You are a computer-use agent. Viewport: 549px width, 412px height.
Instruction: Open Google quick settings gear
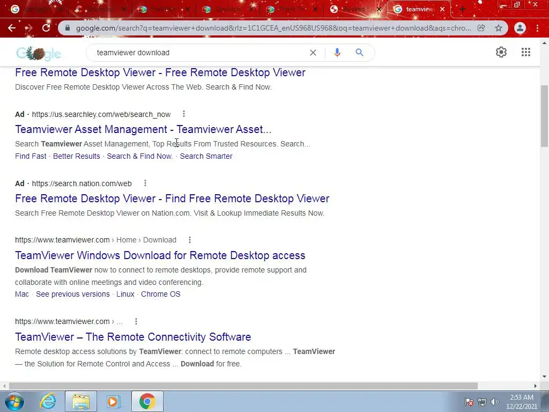pos(501,52)
